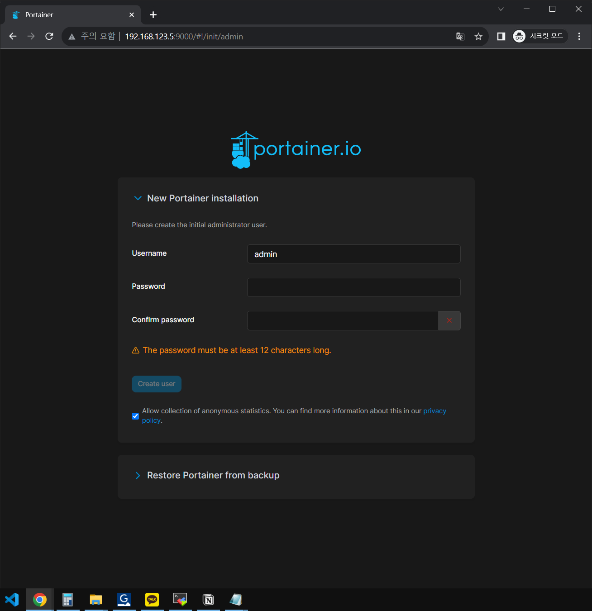The width and height of the screenshot is (592, 611).
Task: Click the portainer.io logo
Action: click(x=296, y=150)
